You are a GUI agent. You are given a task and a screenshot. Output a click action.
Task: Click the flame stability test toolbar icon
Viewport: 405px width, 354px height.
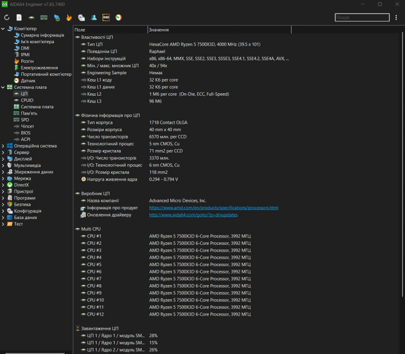69,17
